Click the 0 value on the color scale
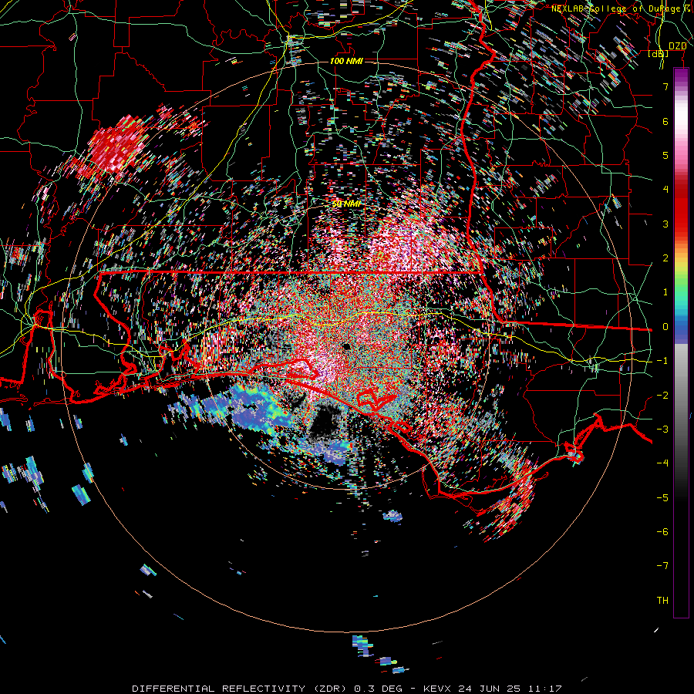 pyautogui.click(x=665, y=327)
